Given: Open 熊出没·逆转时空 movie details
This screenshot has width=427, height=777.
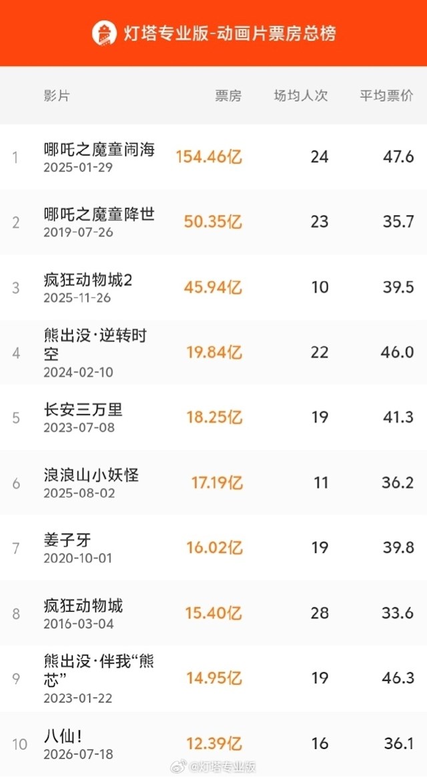Looking at the screenshot, I should click(x=213, y=352).
